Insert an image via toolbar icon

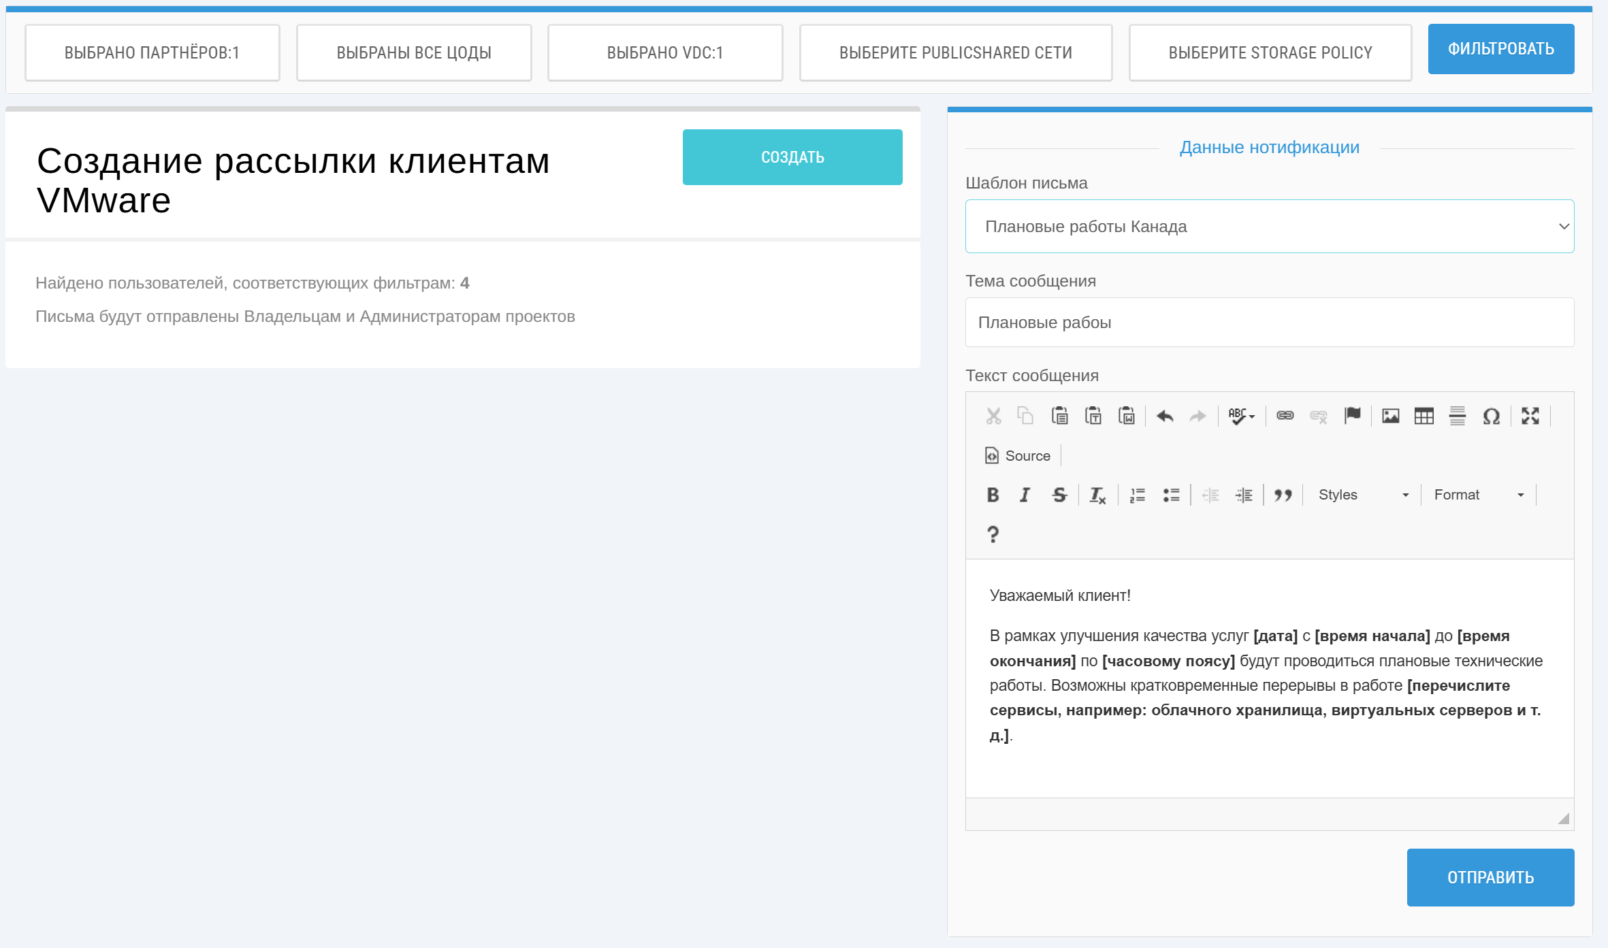click(1390, 416)
